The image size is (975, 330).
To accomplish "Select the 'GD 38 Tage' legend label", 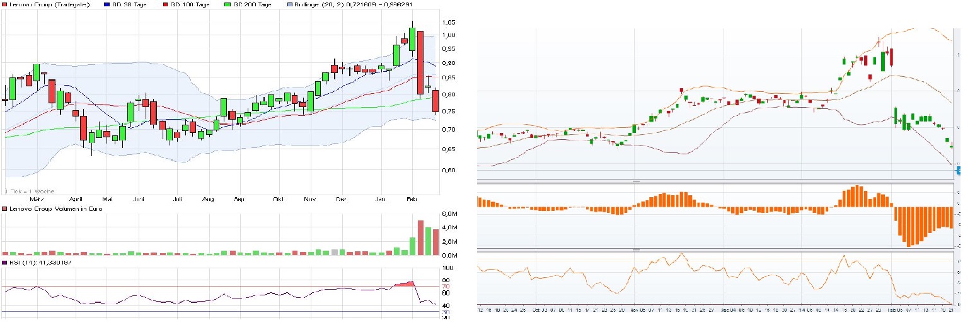I will point(130,4).
